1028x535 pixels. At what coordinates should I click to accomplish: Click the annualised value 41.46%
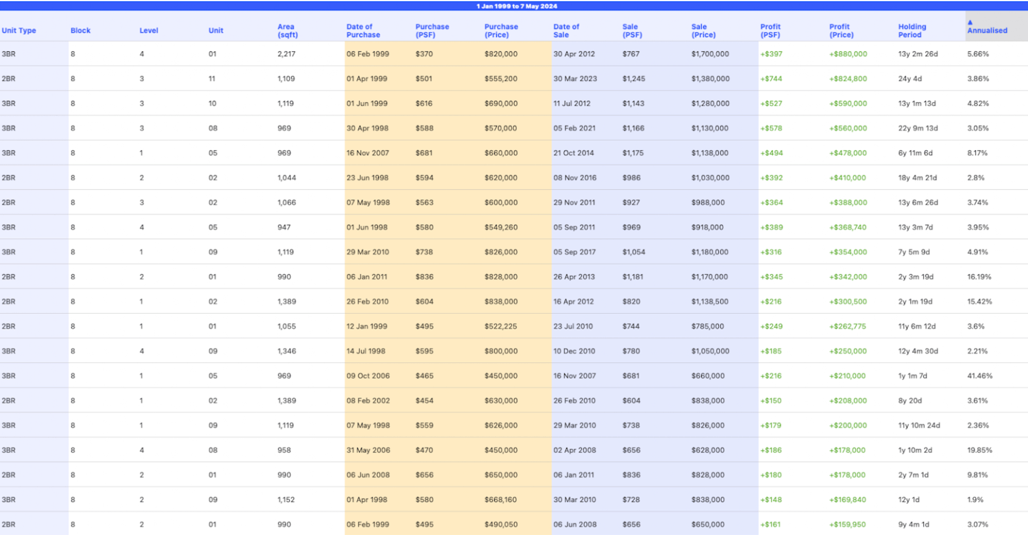(979, 376)
